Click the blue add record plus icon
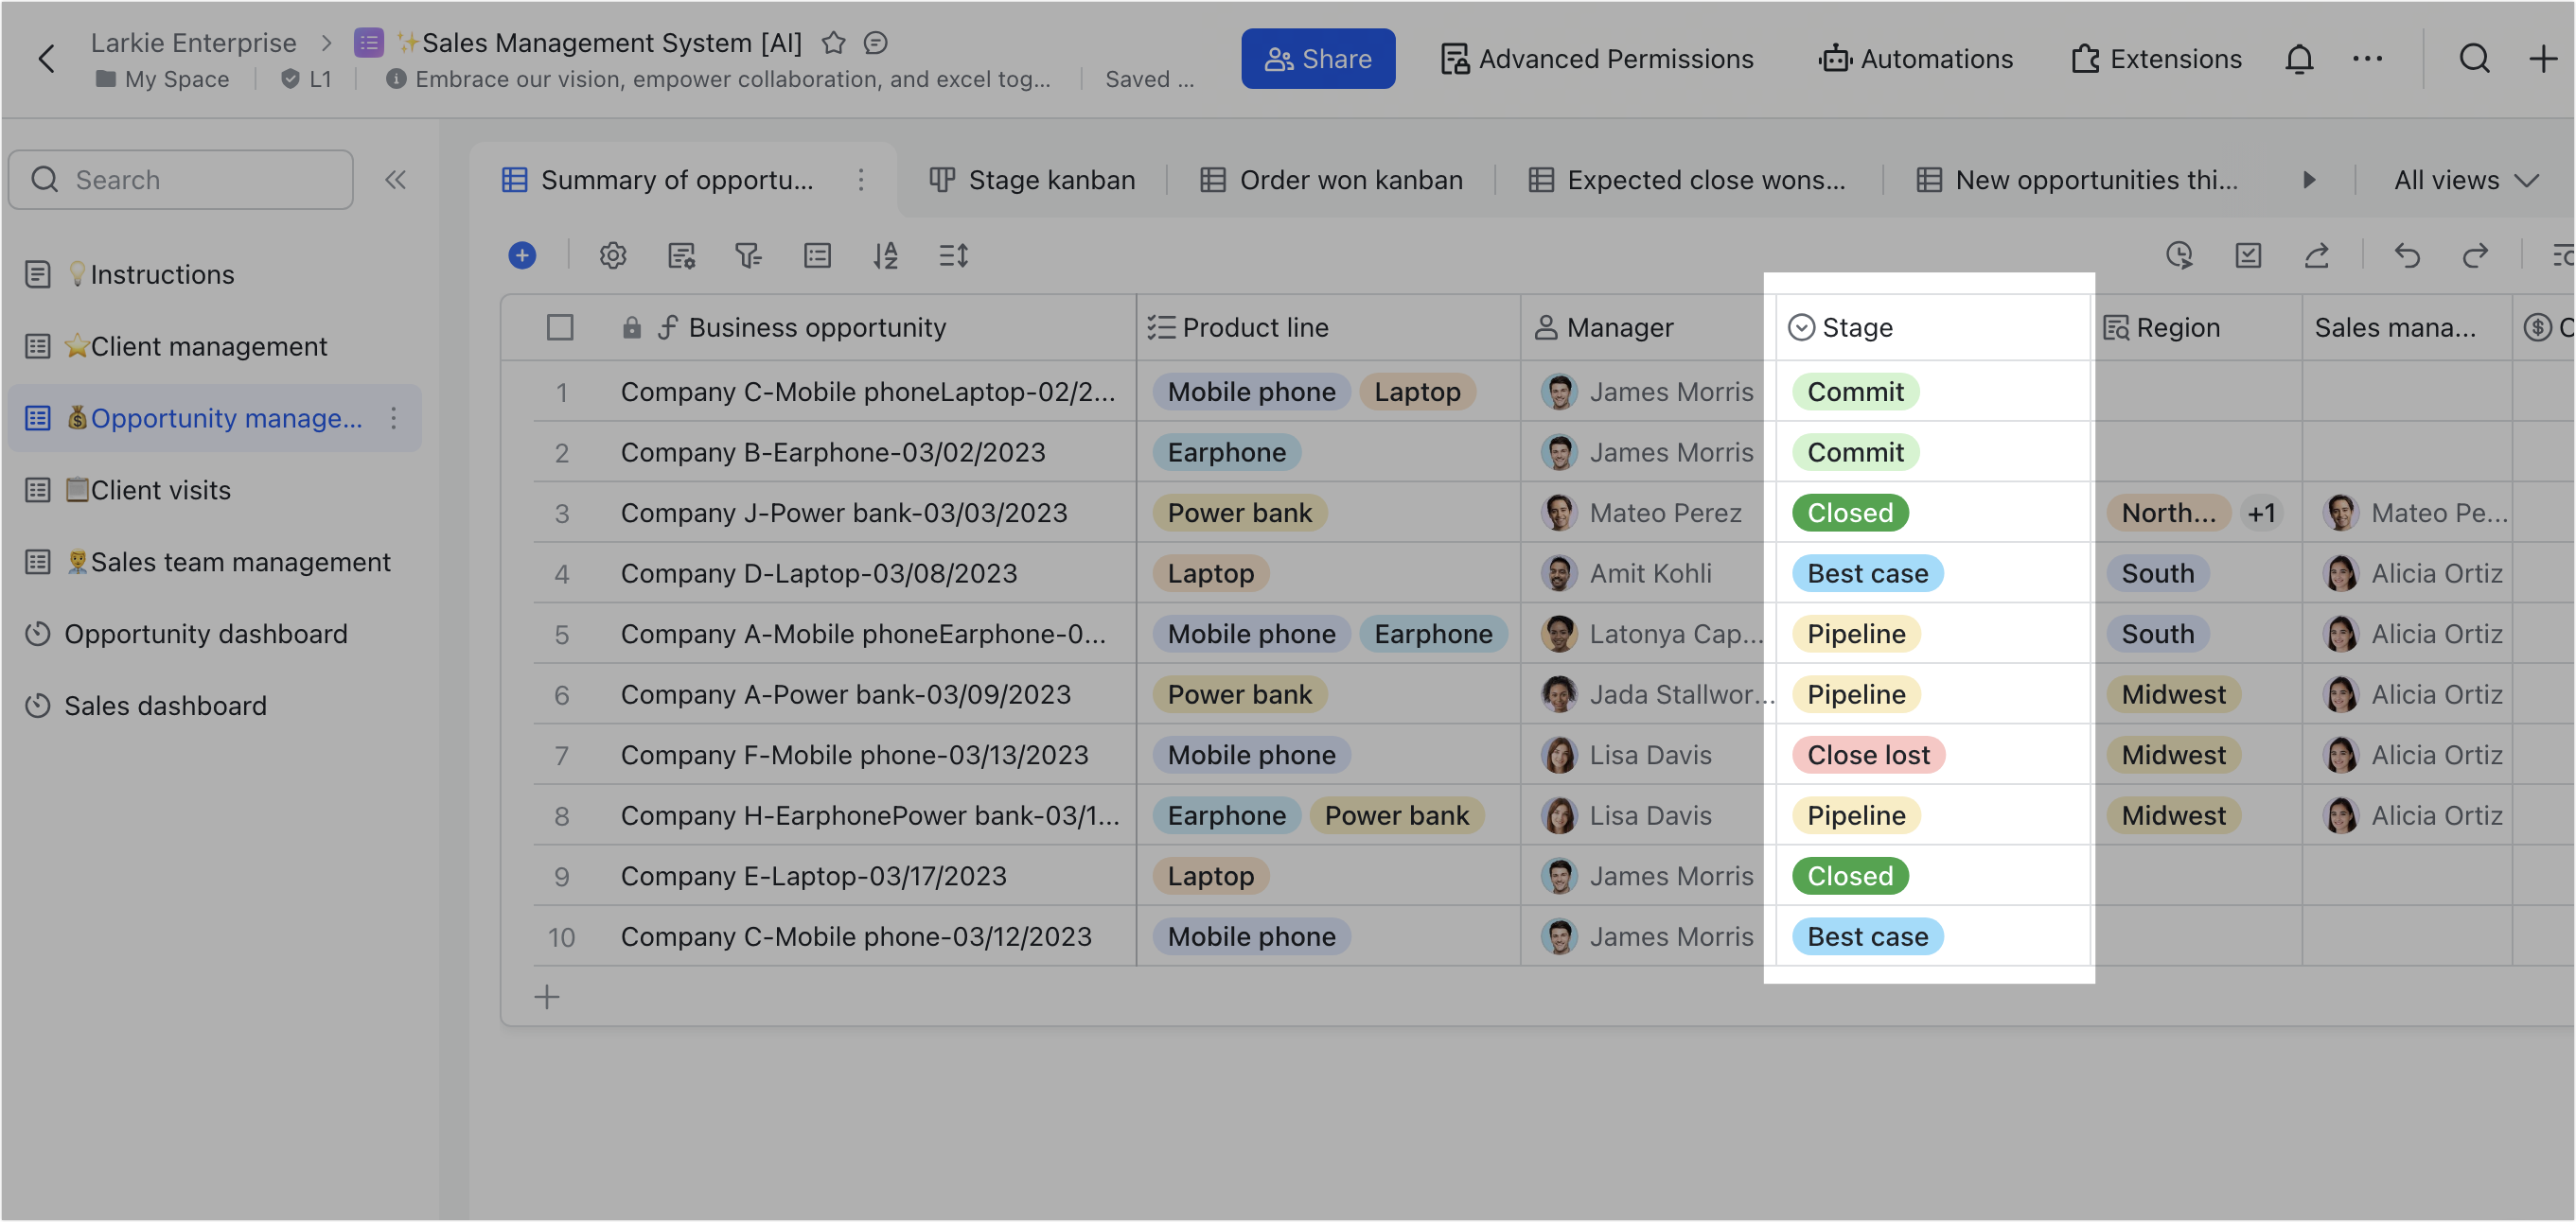This screenshot has height=1222, width=2576. [522, 255]
